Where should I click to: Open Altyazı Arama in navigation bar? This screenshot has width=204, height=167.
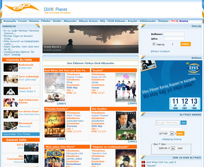(88, 21)
